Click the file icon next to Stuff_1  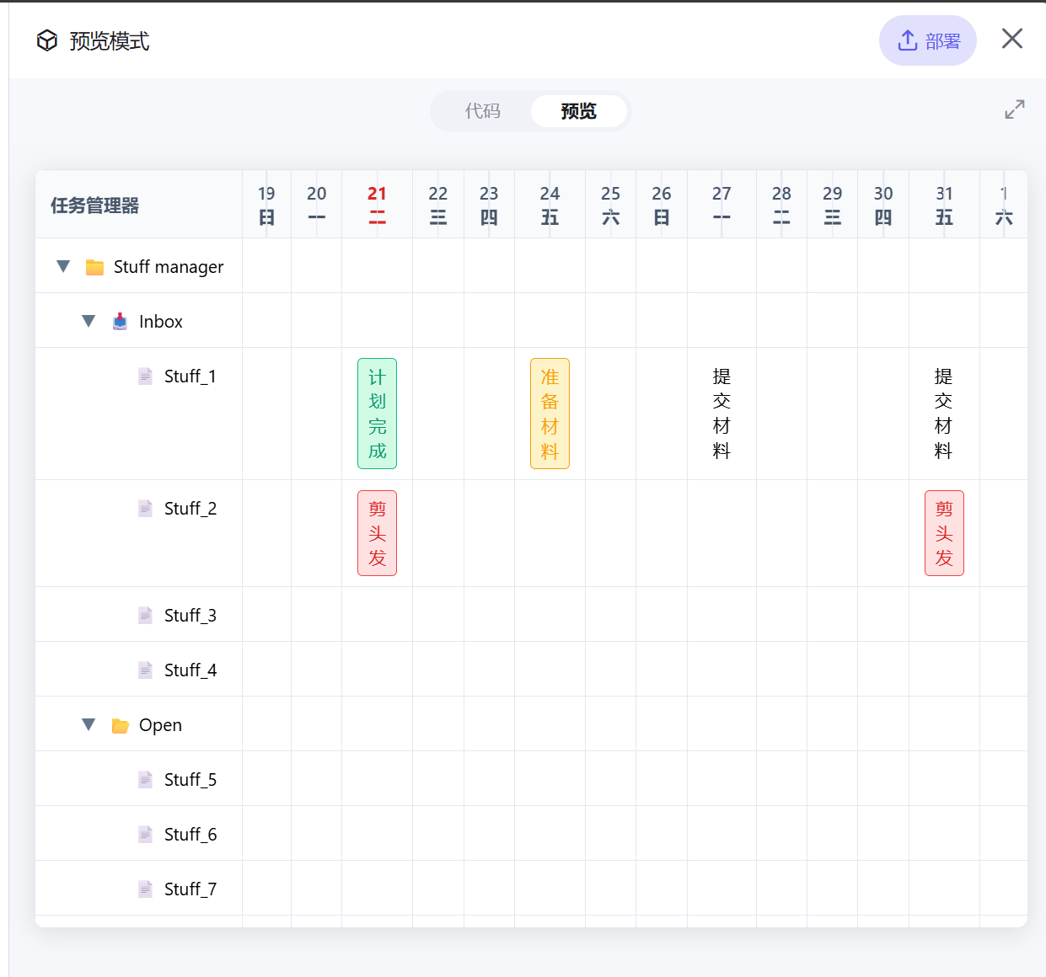[145, 376]
